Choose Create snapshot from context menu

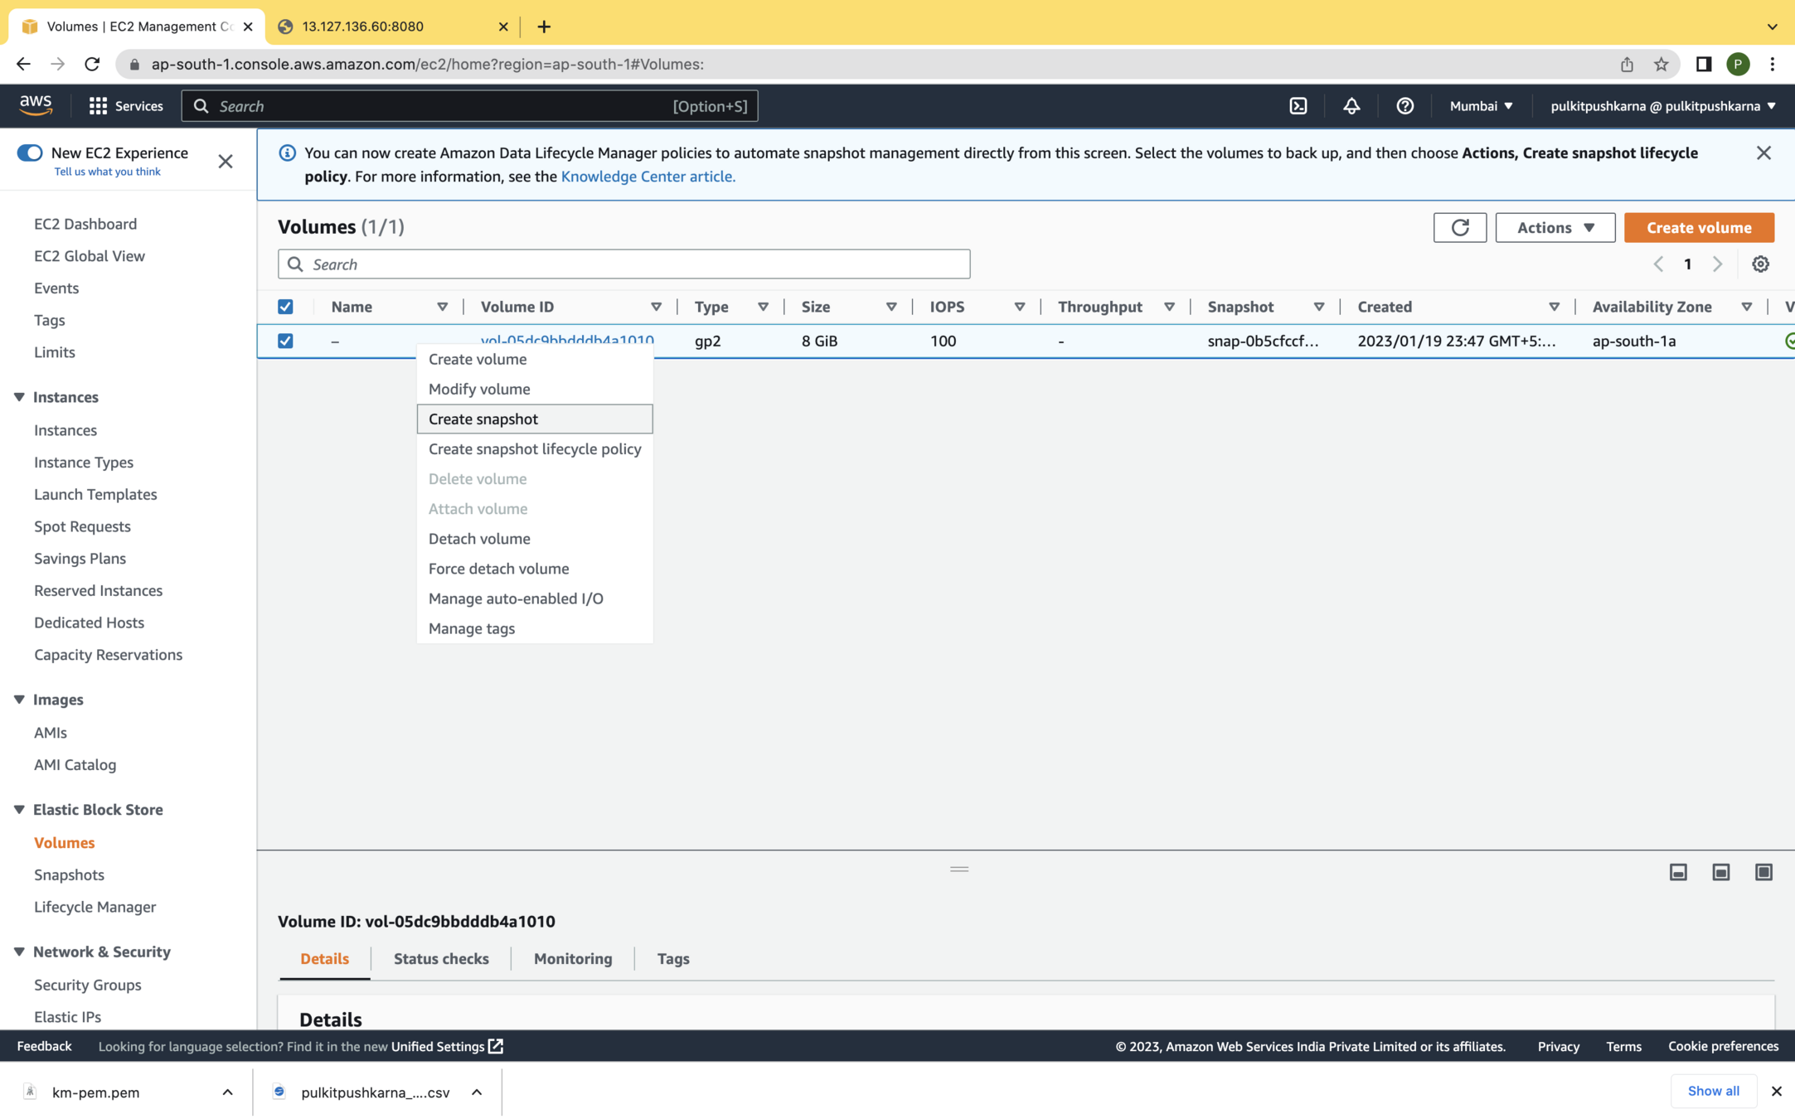483,419
